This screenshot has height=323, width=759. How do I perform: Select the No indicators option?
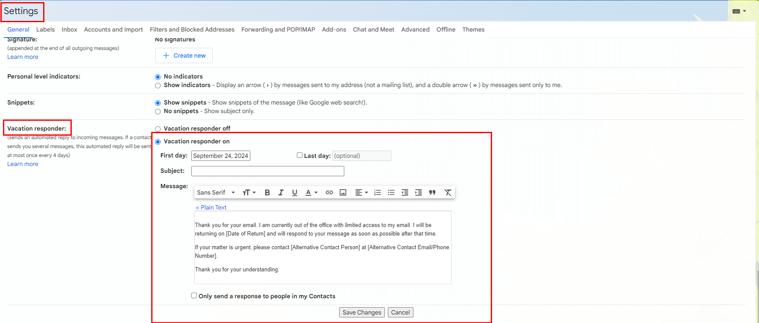[x=158, y=77]
